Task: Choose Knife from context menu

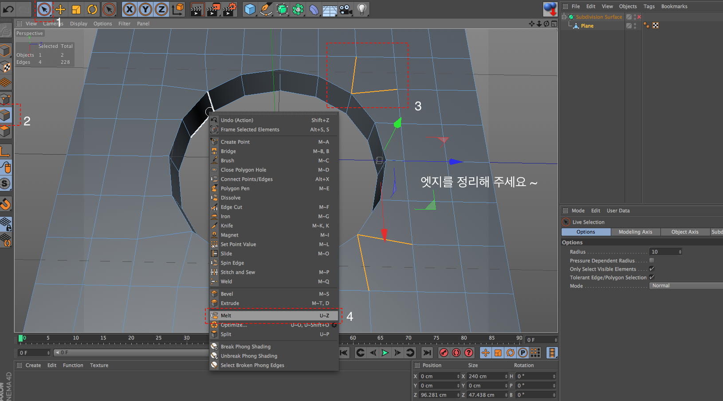Action: point(274,226)
